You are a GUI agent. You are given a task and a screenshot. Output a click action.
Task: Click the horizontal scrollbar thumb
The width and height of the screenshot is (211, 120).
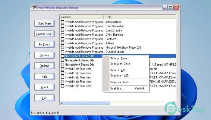coord(87,103)
